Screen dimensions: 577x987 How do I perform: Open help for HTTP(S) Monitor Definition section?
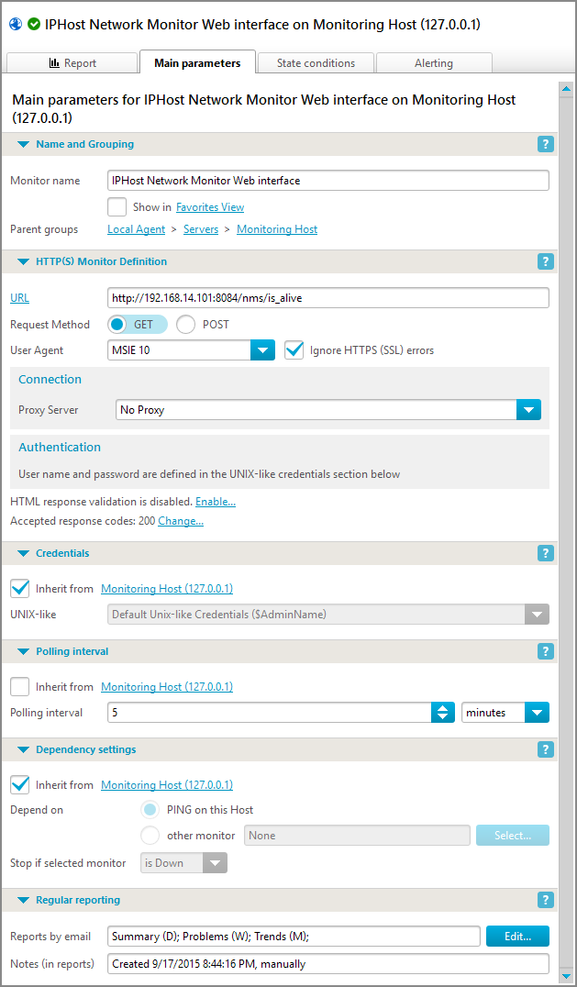tap(546, 261)
